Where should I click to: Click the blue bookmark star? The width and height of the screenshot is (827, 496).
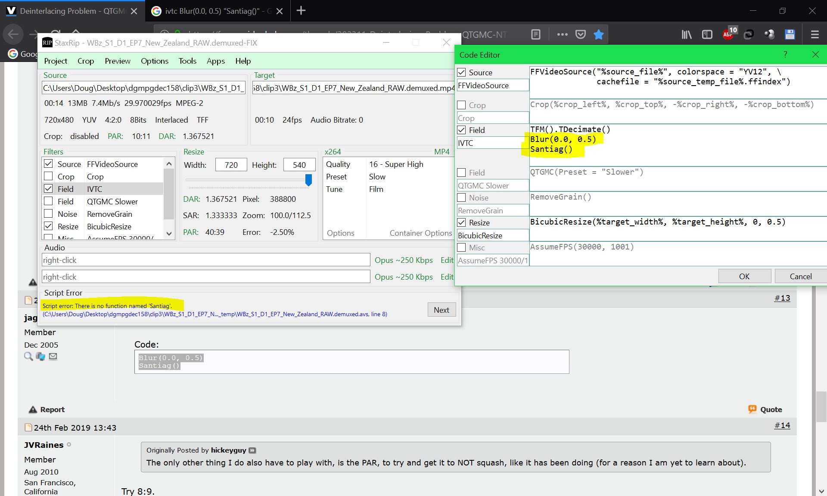click(x=598, y=34)
